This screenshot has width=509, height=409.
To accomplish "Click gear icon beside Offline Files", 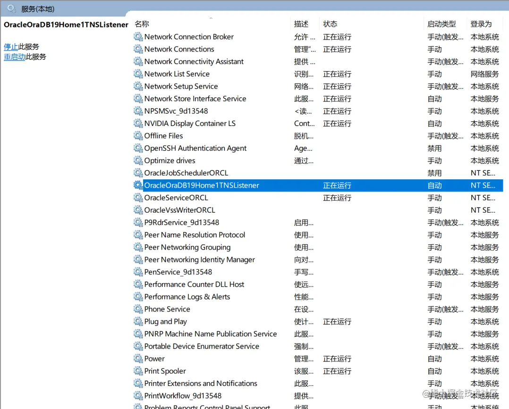I will 138,135.
